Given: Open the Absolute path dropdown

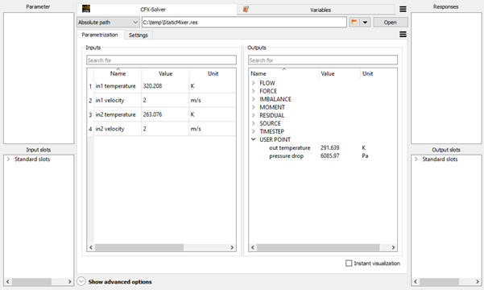Looking at the screenshot, I should 108,23.
